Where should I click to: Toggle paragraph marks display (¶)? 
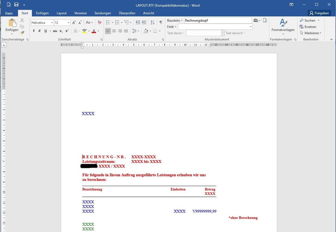(x=161, y=23)
